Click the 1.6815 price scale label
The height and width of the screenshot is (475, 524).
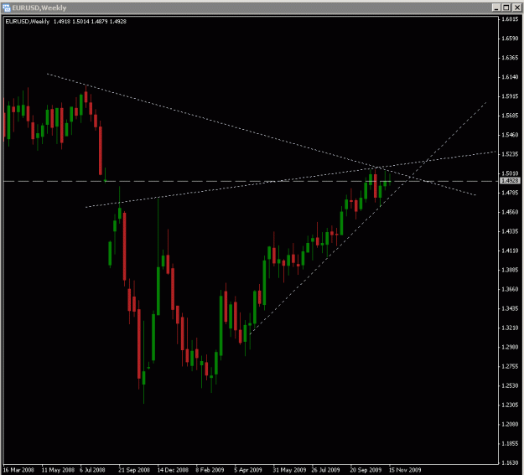[510, 19]
